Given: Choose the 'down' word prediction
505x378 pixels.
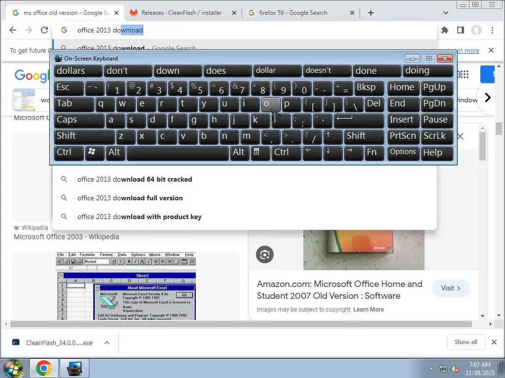Looking at the screenshot, I should (x=178, y=71).
